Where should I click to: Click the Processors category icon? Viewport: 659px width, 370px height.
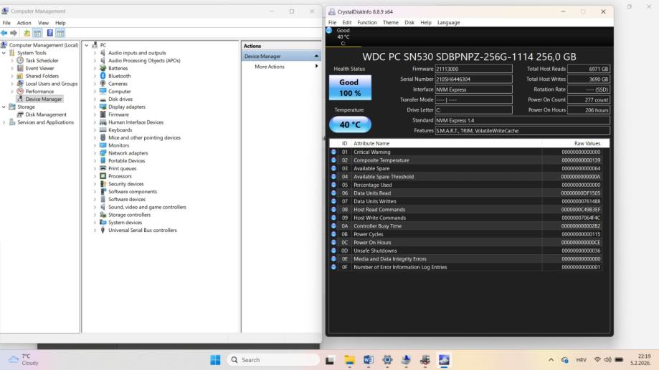[103, 176]
